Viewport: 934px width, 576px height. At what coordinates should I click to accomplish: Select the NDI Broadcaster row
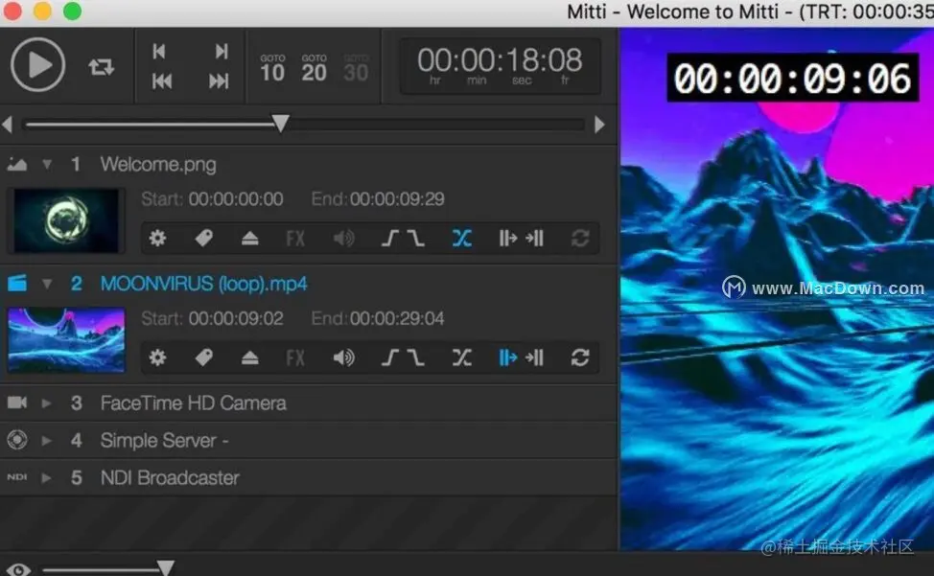point(309,477)
